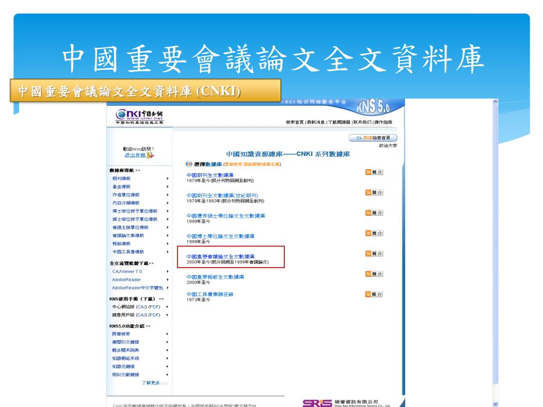Click AdobeReader中文字體包 download link
This screenshot has width=543, height=407.
coord(137,288)
